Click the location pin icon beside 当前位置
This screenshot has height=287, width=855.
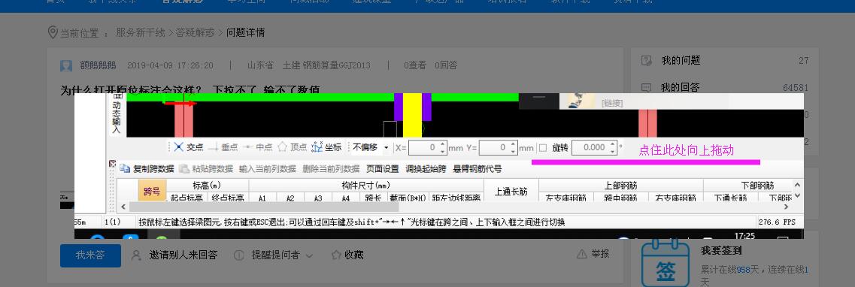pos(53,32)
